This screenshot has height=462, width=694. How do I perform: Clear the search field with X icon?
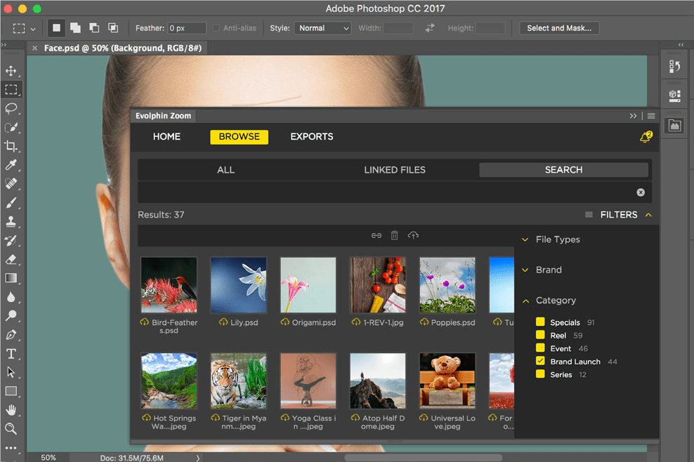(x=641, y=192)
